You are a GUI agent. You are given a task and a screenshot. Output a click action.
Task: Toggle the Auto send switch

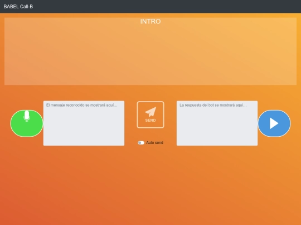point(141,143)
